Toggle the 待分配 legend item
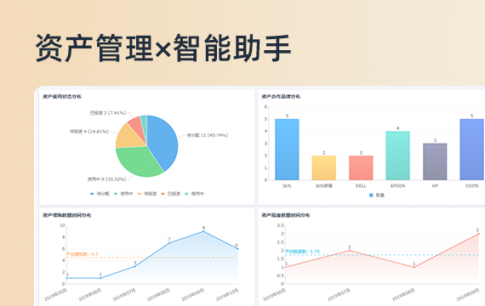Viewport: 485px width, 306px height. click(100, 194)
